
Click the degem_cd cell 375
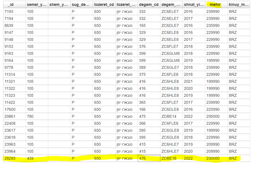pos(149,74)
